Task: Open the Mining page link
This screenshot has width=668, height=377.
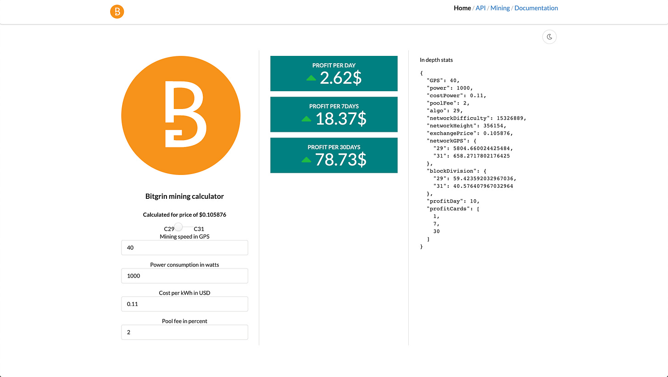Action: pos(500,8)
